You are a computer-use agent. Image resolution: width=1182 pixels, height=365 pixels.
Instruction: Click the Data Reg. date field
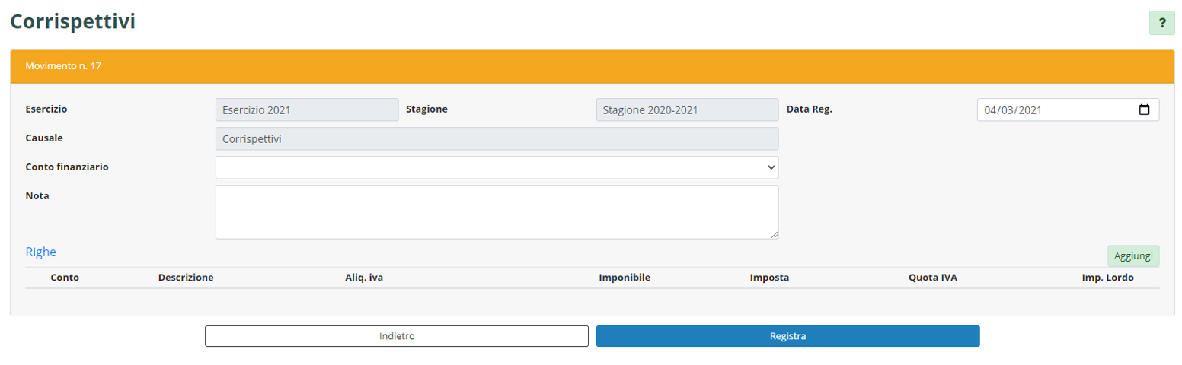[1051, 109]
